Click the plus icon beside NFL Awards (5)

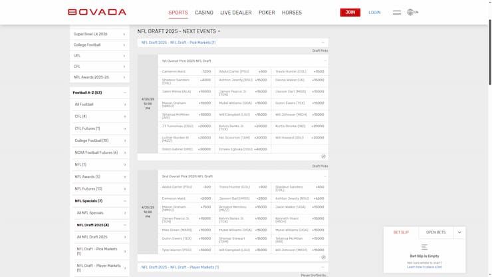(x=124, y=176)
